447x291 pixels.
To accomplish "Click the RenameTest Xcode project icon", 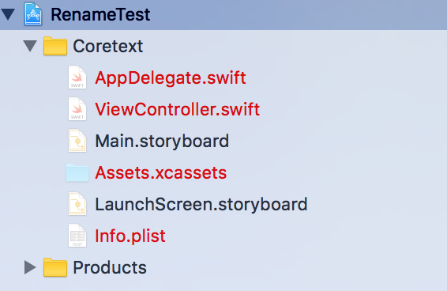I will point(33,14).
